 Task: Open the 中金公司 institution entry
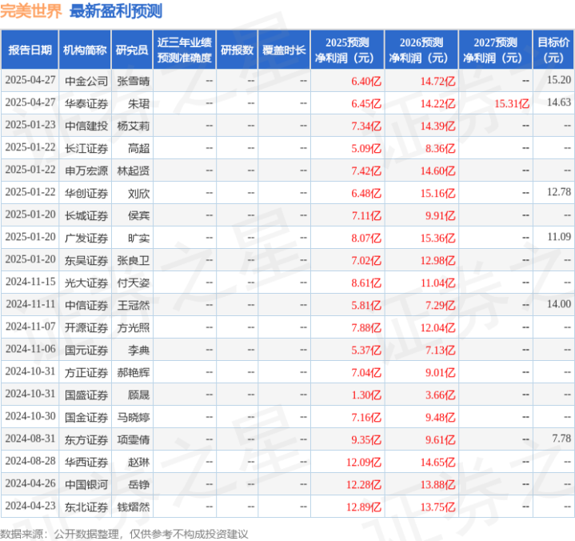(x=86, y=80)
